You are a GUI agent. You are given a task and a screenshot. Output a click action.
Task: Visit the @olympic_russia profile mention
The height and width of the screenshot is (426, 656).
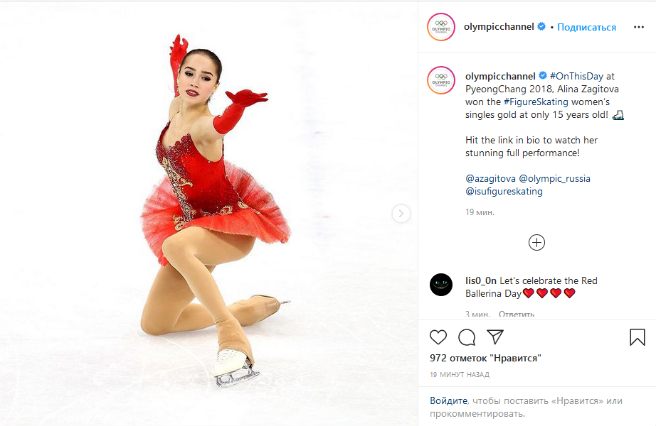coord(554,178)
